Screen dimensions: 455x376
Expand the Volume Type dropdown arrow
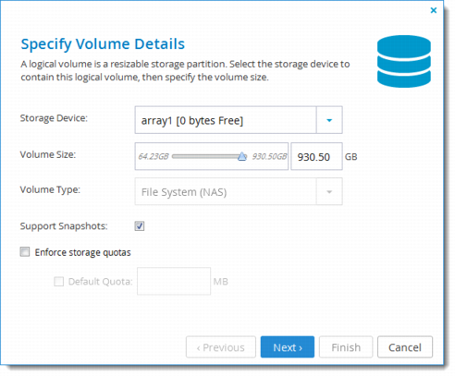pyautogui.click(x=329, y=192)
